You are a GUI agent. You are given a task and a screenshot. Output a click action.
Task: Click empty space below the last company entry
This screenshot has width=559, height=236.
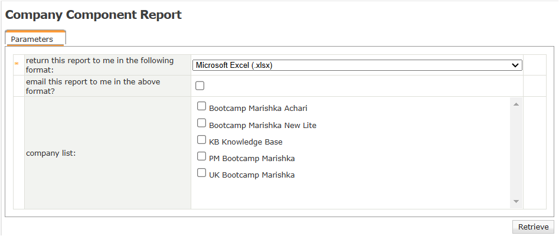coord(348,195)
